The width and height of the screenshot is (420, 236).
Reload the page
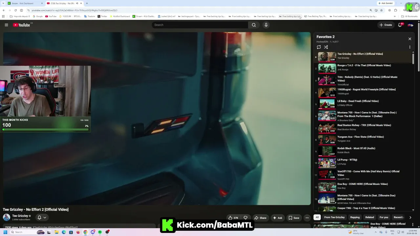point(15,10)
